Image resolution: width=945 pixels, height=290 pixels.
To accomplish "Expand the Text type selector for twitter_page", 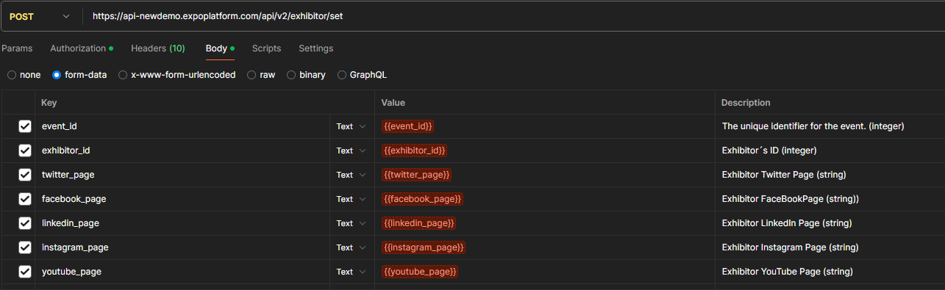I will point(351,175).
